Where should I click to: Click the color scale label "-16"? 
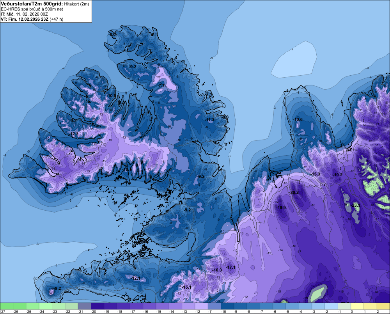145,312
